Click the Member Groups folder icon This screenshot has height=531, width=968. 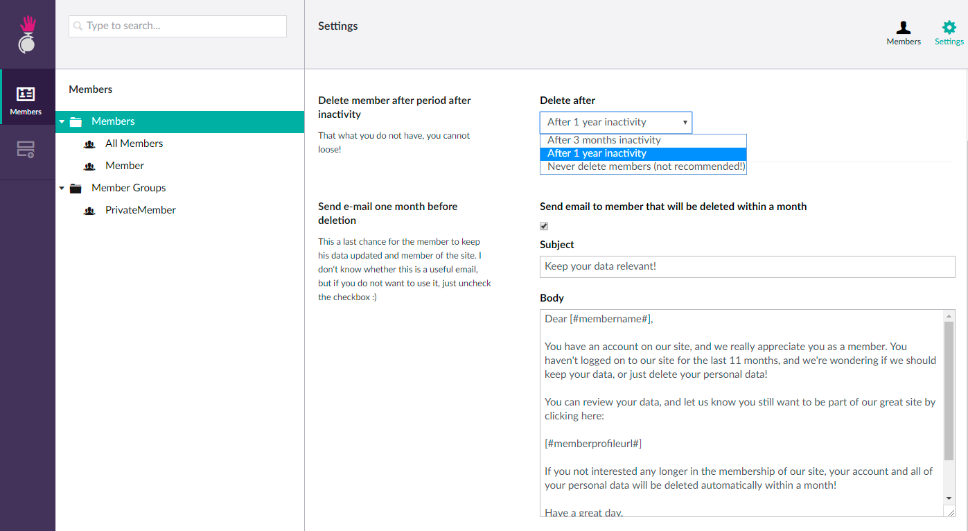(76, 189)
